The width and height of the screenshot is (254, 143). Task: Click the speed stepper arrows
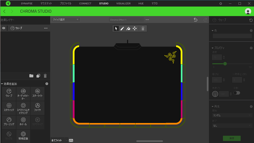[224, 57]
